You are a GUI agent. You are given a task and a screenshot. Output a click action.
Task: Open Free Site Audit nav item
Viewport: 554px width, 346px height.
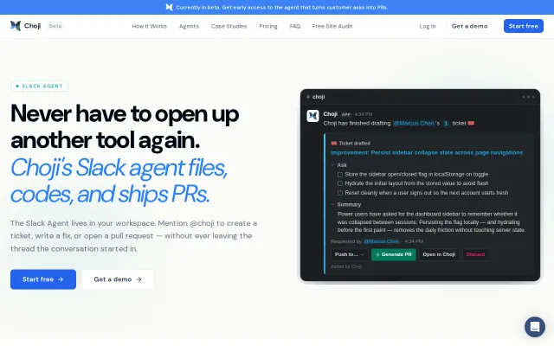tap(332, 26)
